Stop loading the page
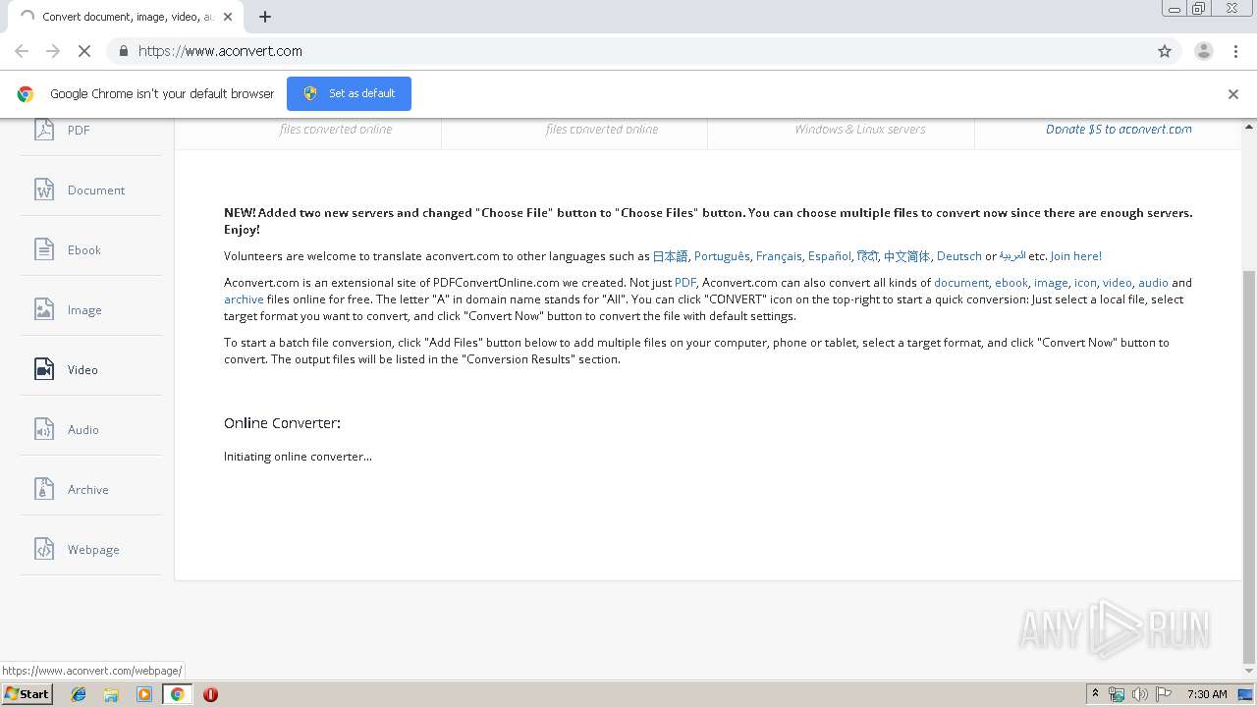This screenshot has width=1257, height=707. pyautogui.click(x=84, y=51)
